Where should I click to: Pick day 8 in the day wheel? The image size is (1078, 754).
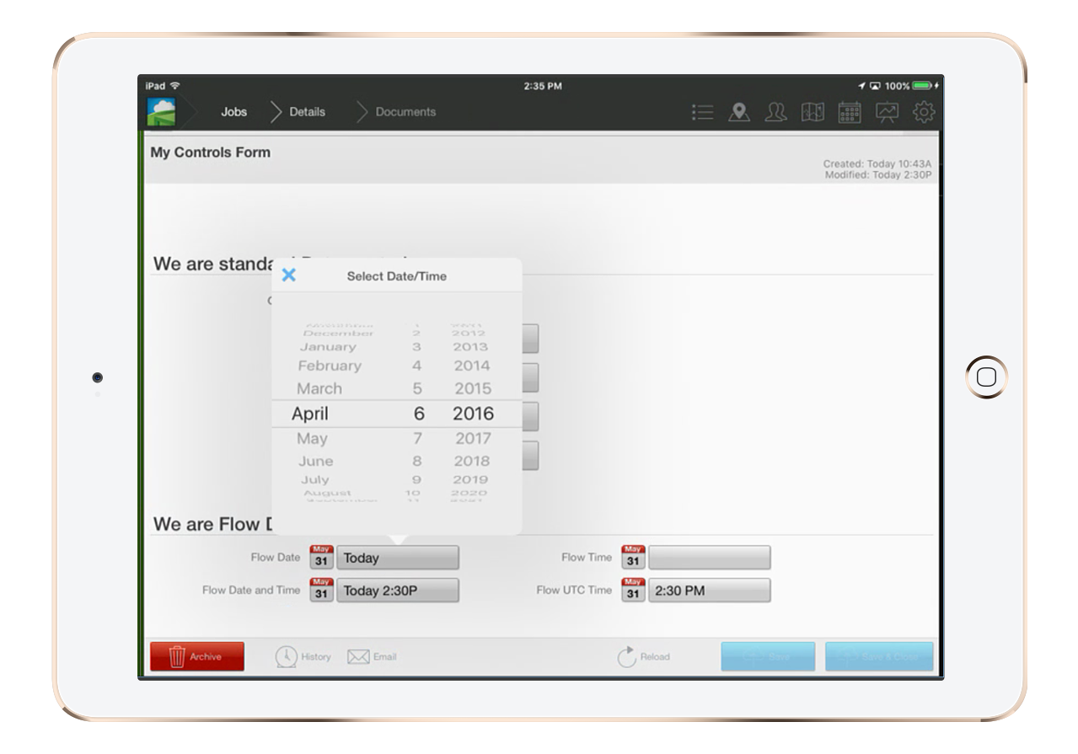pyautogui.click(x=417, y=461)
